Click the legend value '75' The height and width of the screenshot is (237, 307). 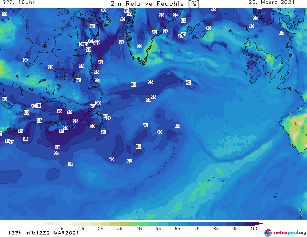click(x=196, y=229)
